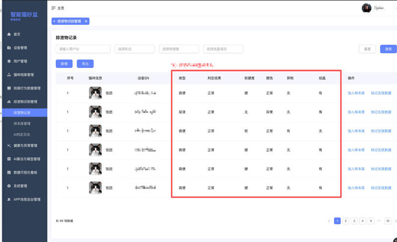The width and height of the screenshot is (397, 242).
Task: Open cat photo thumbnail in 软 hardness row
Action: coord(95,131)
